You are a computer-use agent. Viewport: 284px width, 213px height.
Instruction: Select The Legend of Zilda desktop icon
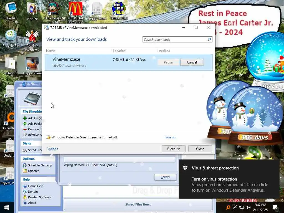[x=54, y=12]
